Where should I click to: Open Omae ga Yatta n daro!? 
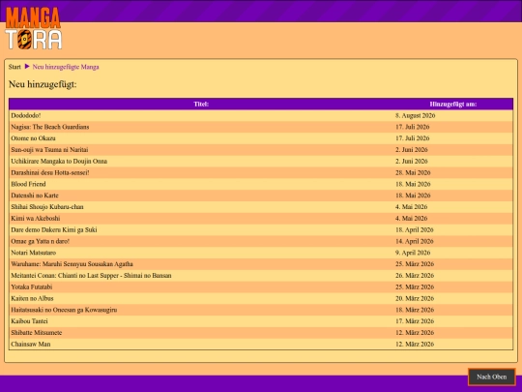(x=40, y=241)
